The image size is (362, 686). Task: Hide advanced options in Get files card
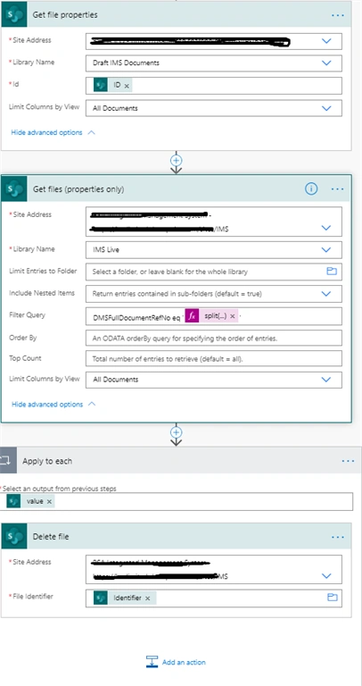pyautogui.click(x=53, y=405)
